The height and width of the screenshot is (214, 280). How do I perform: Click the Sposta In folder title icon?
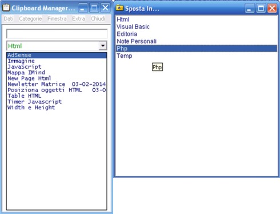point(119,8)
